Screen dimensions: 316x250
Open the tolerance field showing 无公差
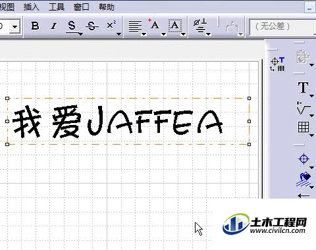coord(283,26)
